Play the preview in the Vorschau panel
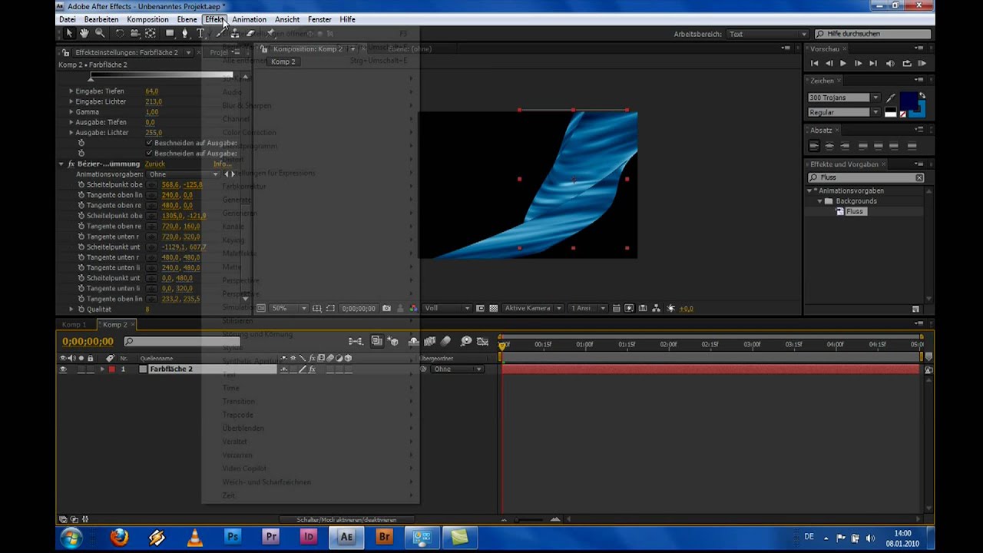 pyautogui.click(x=843, y=64)
